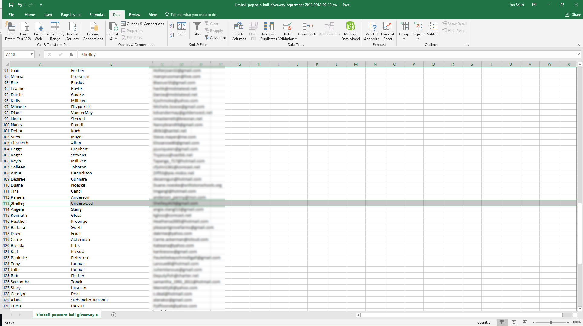
Task: Collapse the ribbon with chevron
Action: tap(578, 45)
